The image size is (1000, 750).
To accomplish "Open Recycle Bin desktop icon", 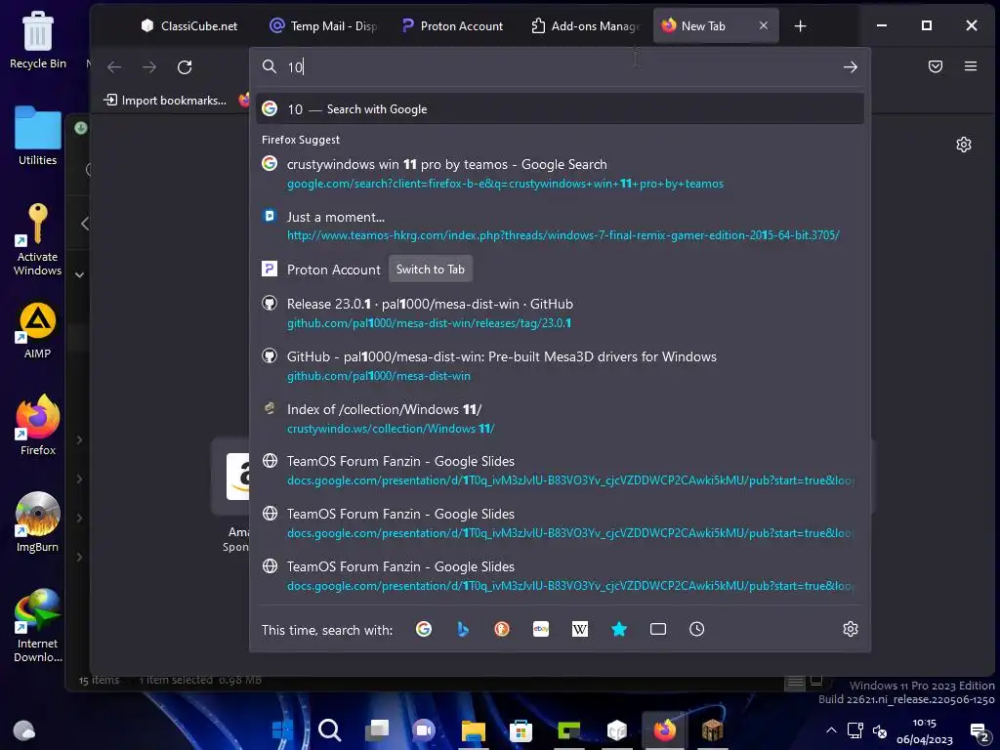I will [x=38, y=40].
